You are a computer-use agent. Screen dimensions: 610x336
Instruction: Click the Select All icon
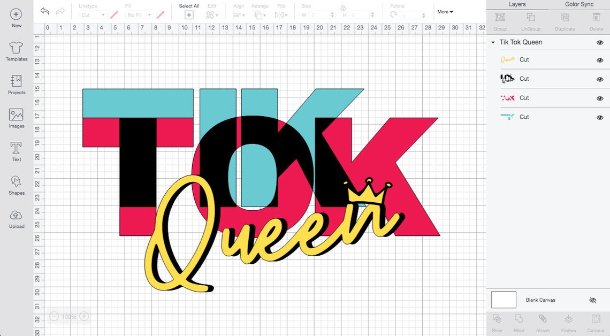[189, 15]
